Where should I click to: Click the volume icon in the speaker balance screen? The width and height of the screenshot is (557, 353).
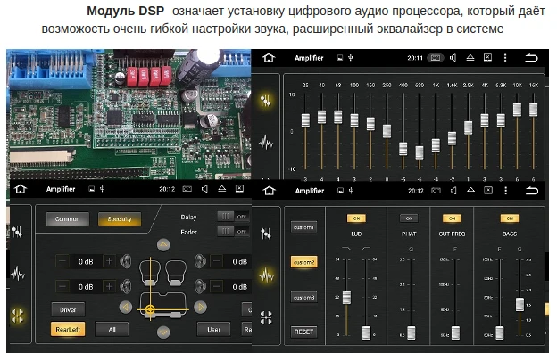[x=204, y=189]
